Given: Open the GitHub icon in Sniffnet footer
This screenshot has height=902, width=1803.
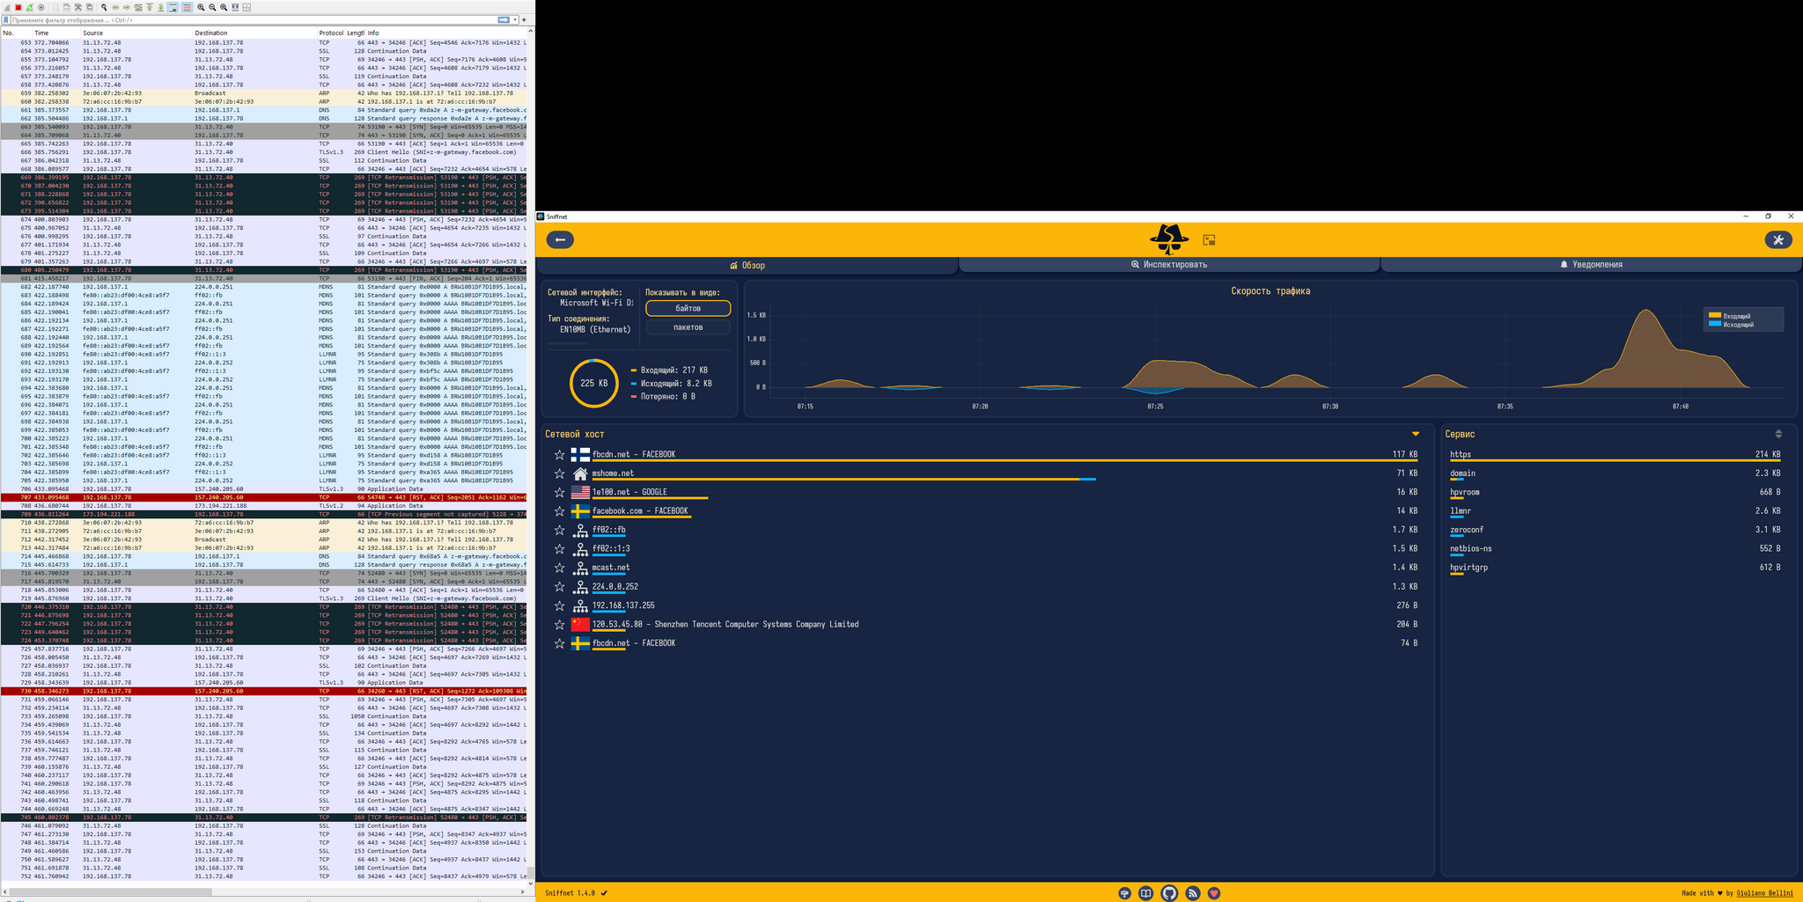Looking at the screenshot, I should 1169,893.
